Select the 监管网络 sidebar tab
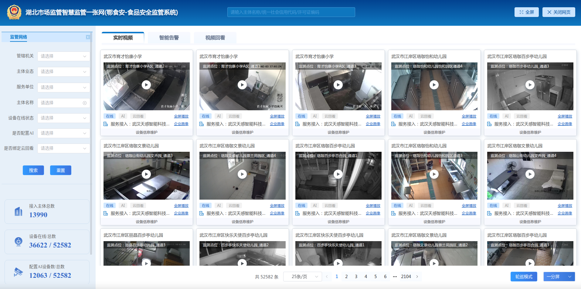581x289 pixels. click(x=19, y=37)
